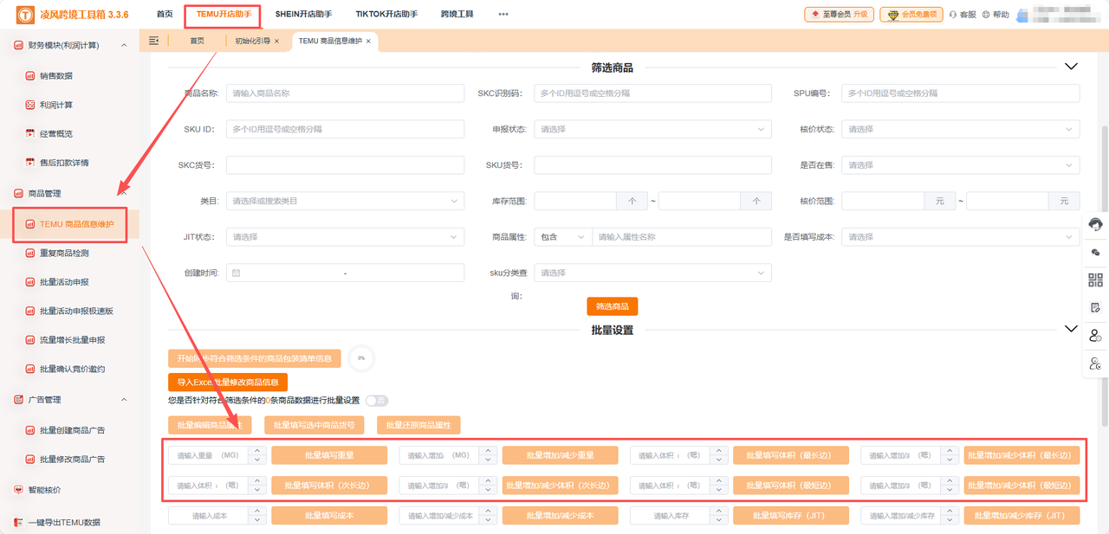Open the floating QR code icon

coord(1095,280)
